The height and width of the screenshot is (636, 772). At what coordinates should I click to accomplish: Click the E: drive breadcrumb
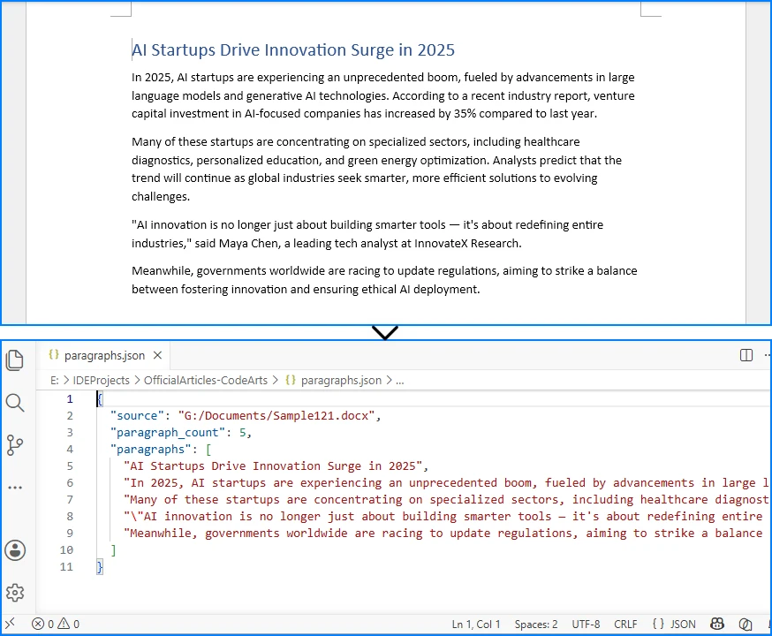(54, 380)
